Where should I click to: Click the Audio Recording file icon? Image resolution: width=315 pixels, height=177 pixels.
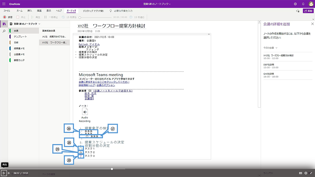coord(85,112)
